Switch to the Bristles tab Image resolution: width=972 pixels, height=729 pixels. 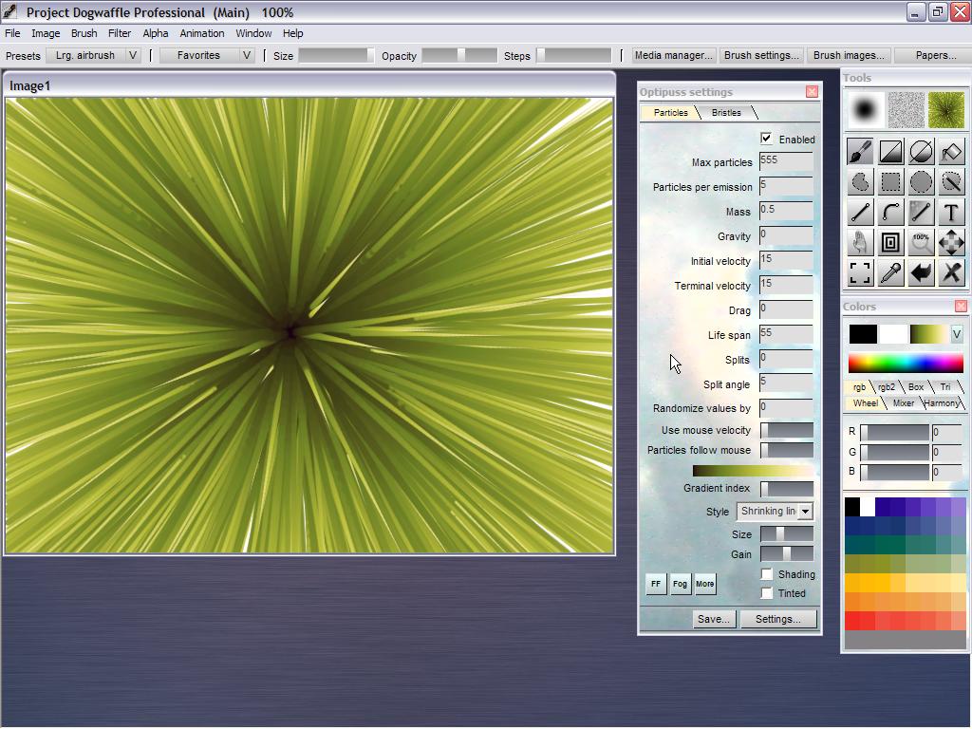[x=726, y=113]
